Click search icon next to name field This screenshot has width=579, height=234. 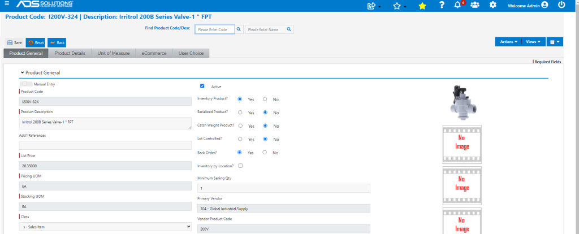[289, 29]
